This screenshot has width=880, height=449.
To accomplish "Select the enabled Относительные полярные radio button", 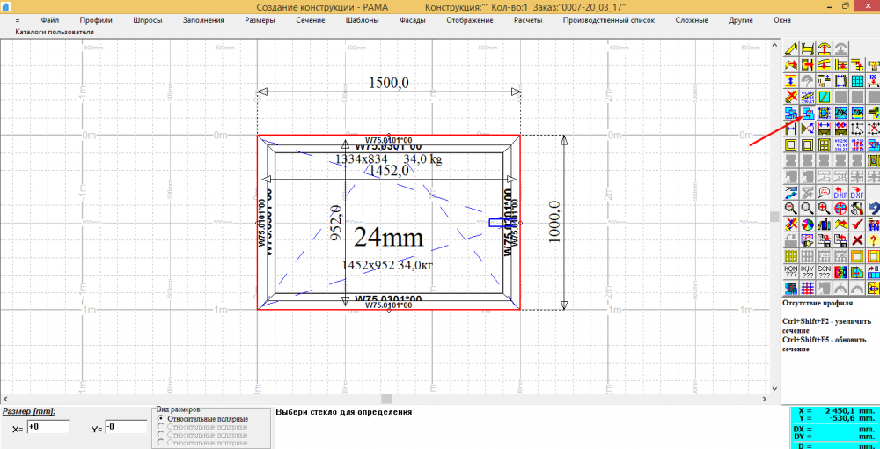I will coord(162,419).
